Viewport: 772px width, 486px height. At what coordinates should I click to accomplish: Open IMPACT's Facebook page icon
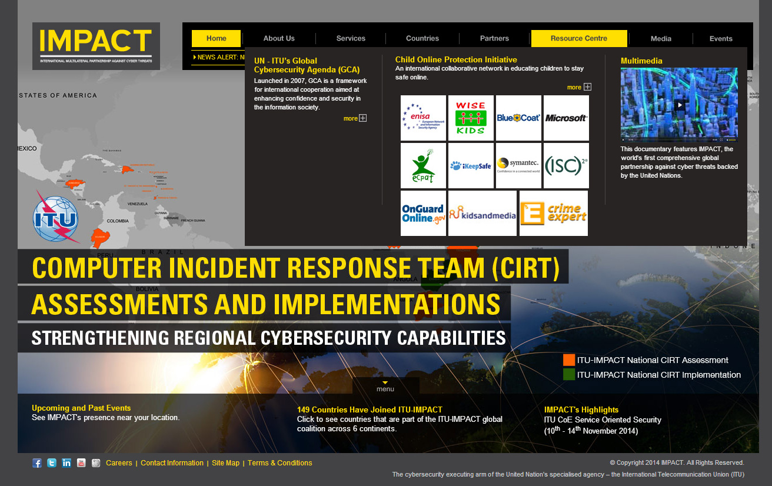click(x=37, y=463)
